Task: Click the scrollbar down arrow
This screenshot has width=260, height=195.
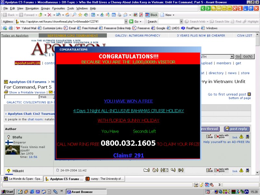Action: pos(257,173)
